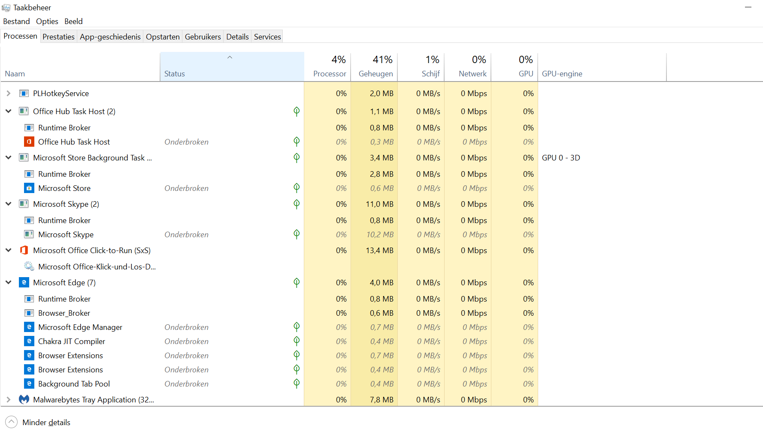Click the Microsoft Edge (7) app icon
Image resolution: width=763 pixels, height=429 pixels.
coord(24,282)
